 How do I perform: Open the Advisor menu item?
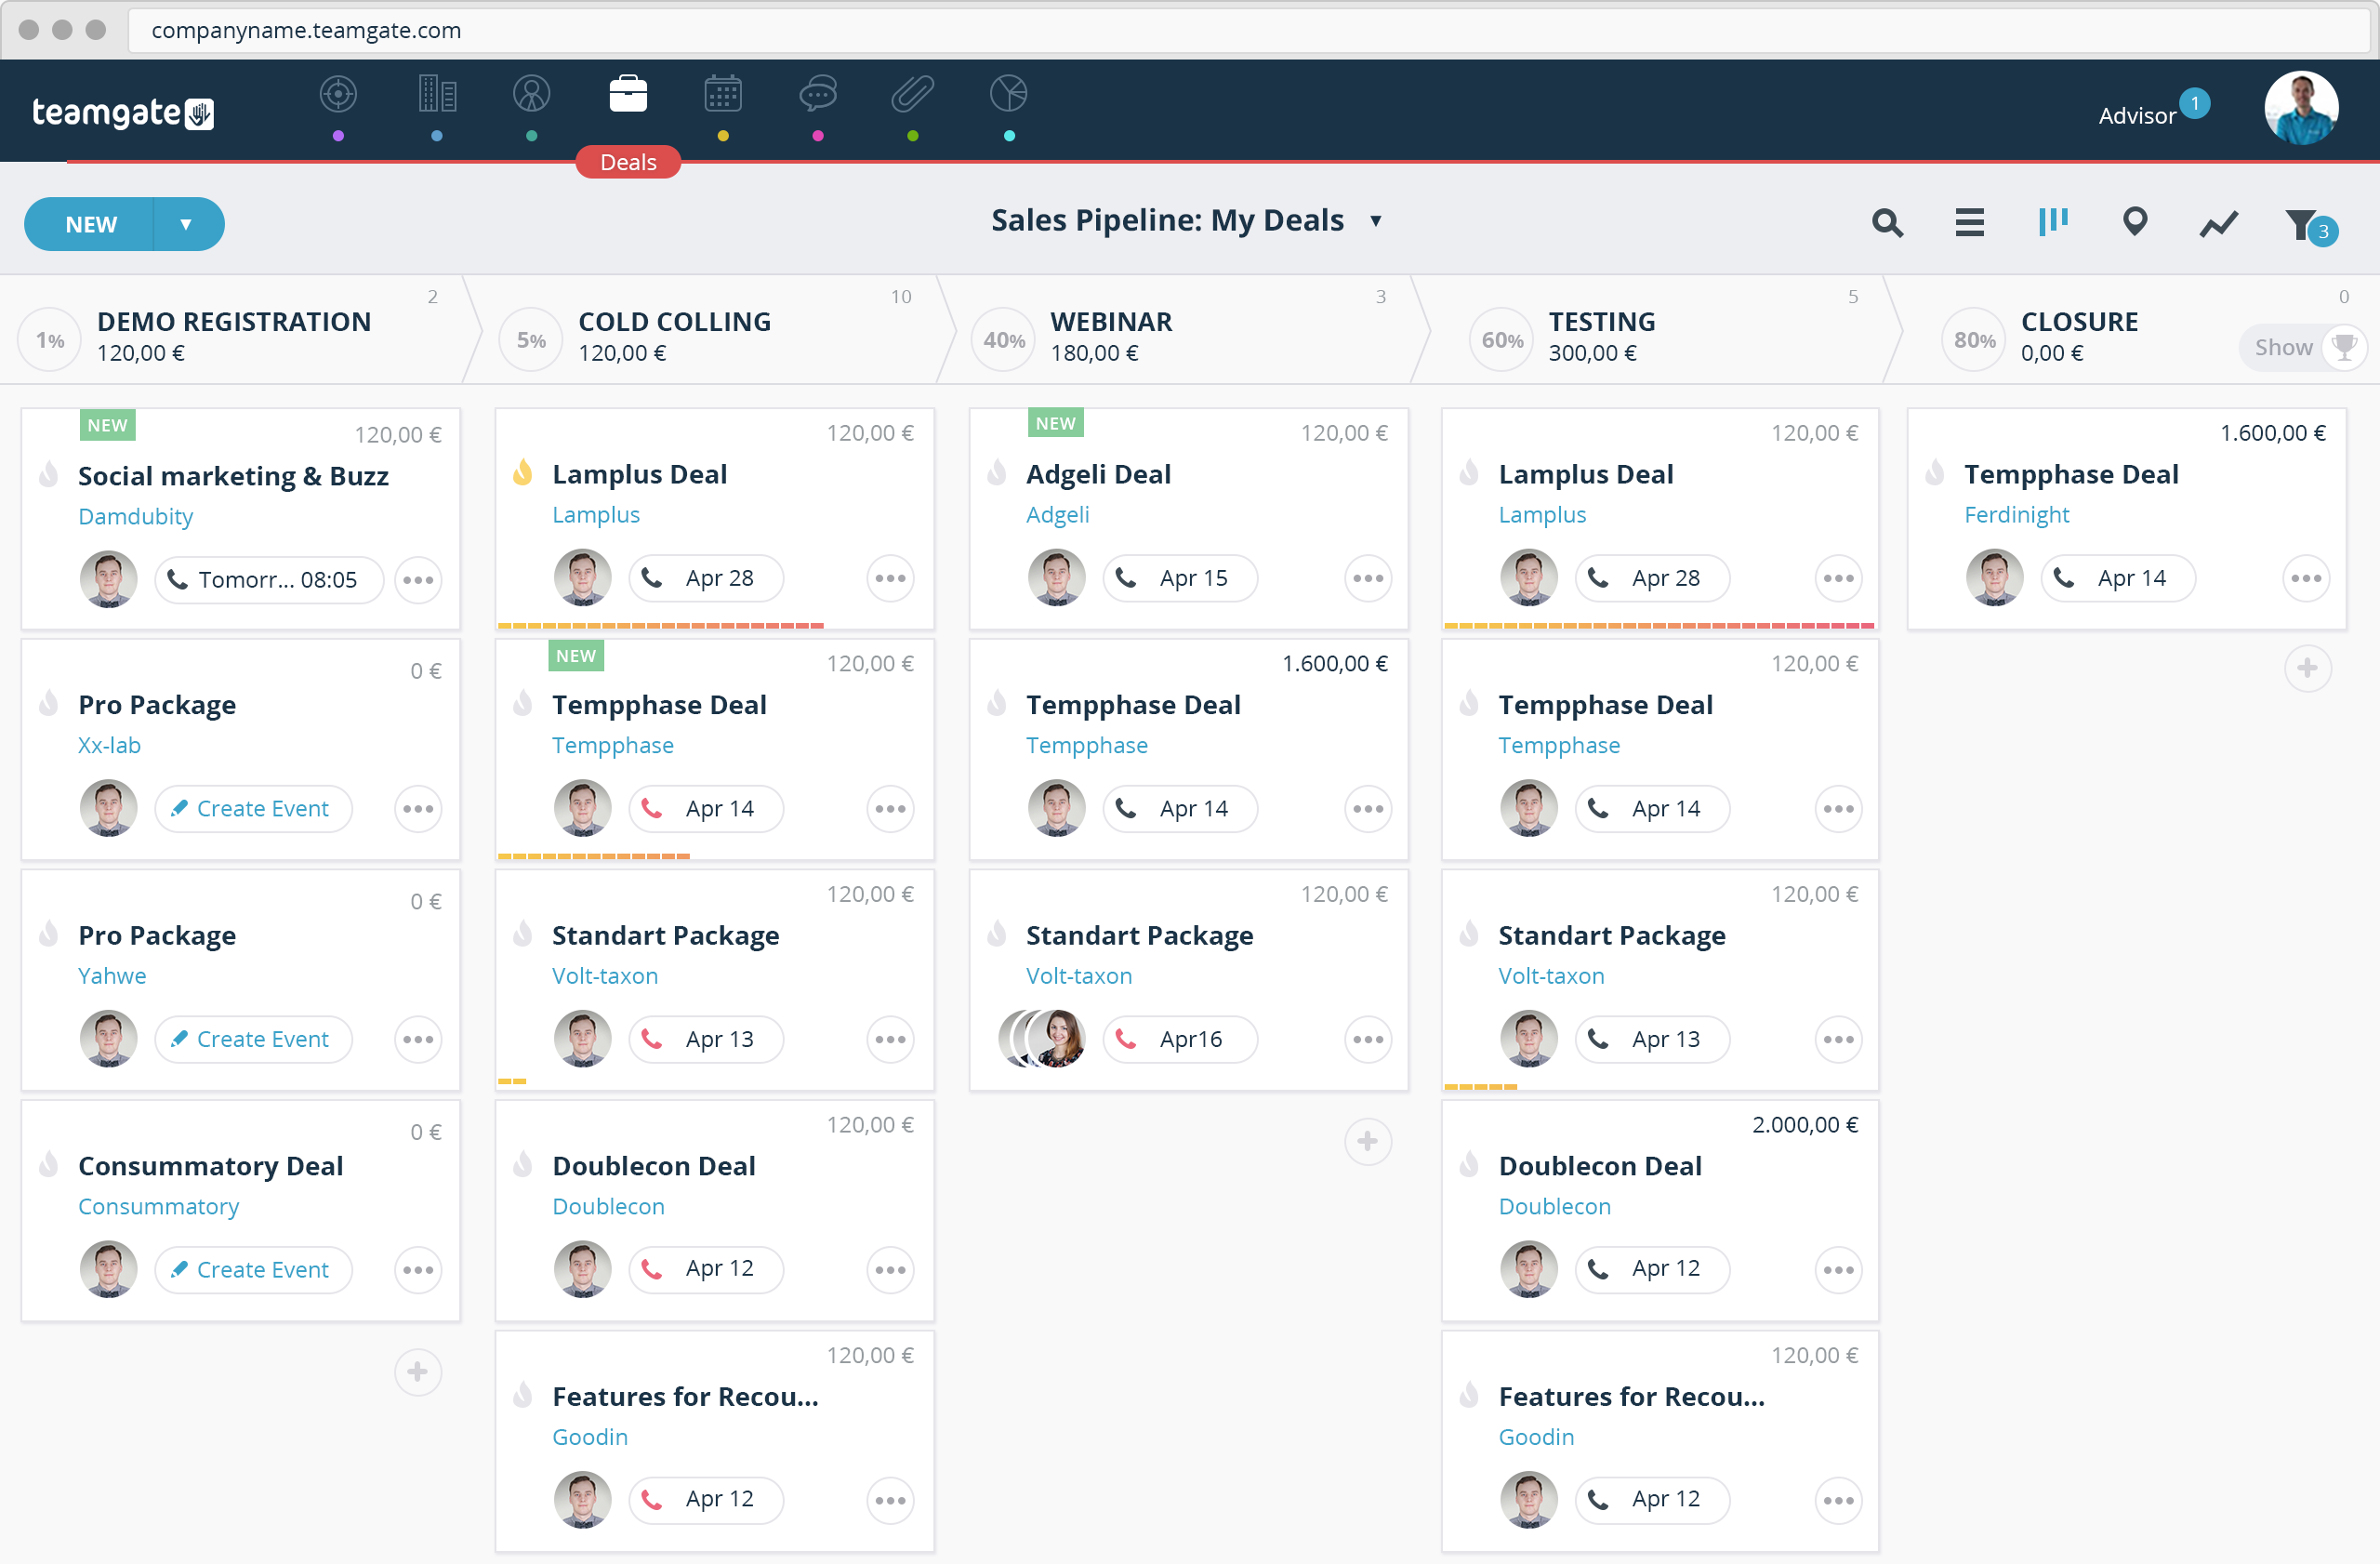(2137, 116)
